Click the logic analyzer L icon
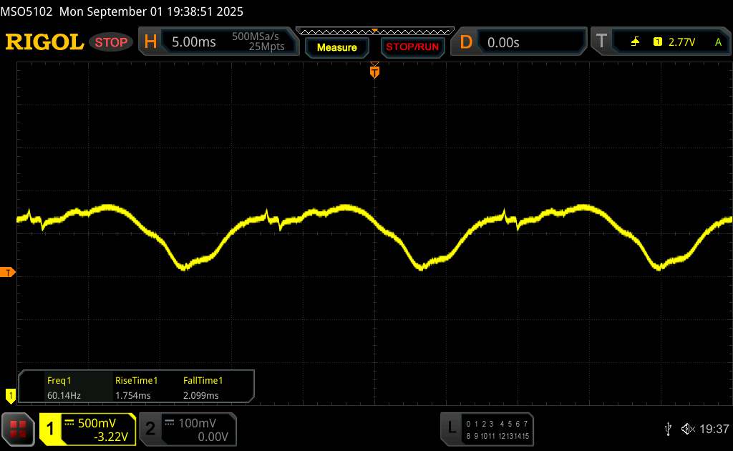 [x=452, y=427]
